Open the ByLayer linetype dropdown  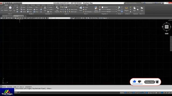click(116, 12)
